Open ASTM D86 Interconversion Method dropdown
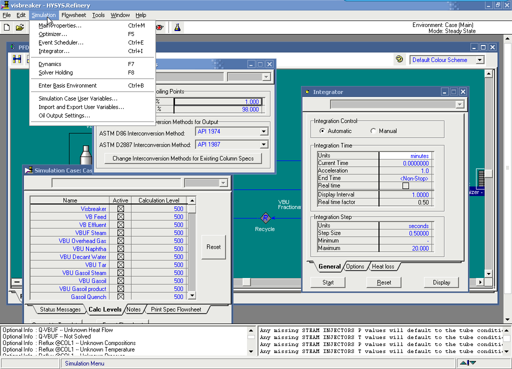Image resolution: width=512 pixels, height=369 pixels. tap(263, 131)
